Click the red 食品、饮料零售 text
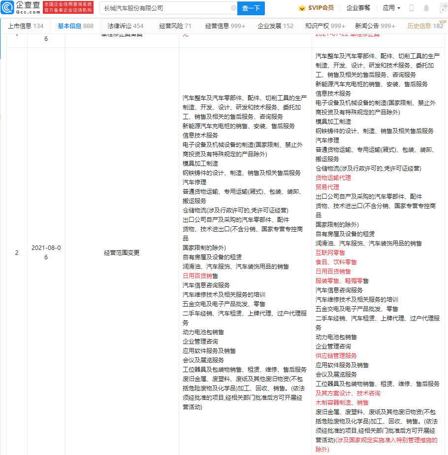The height and width of the screenshot is (455, 448). pyautogui.click(x=336, y=262)
